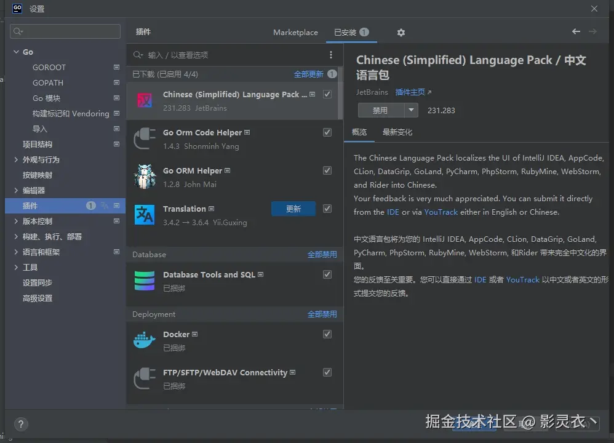Click the search magnifier in plugin filter field

(x=137, y=55)
